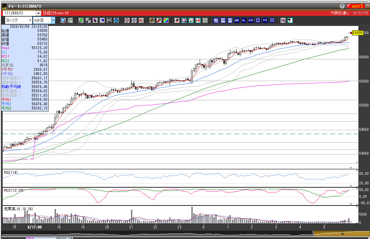Toggle the MA moving average indicator
Image resolution: width=370 pixels, height=239 pixels.
223,20
